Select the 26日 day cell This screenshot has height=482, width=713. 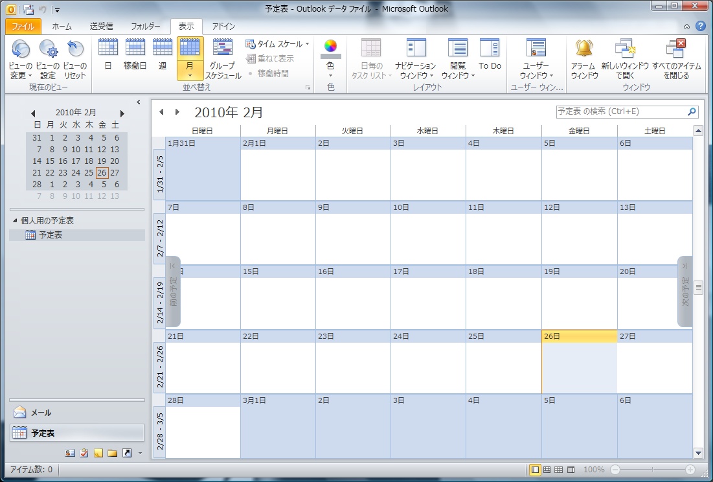coord(580,362)
